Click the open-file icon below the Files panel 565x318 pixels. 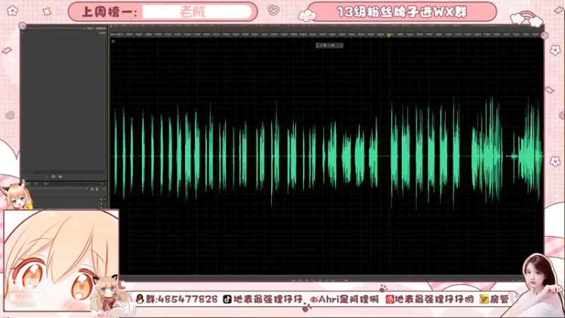pos(54,177)
